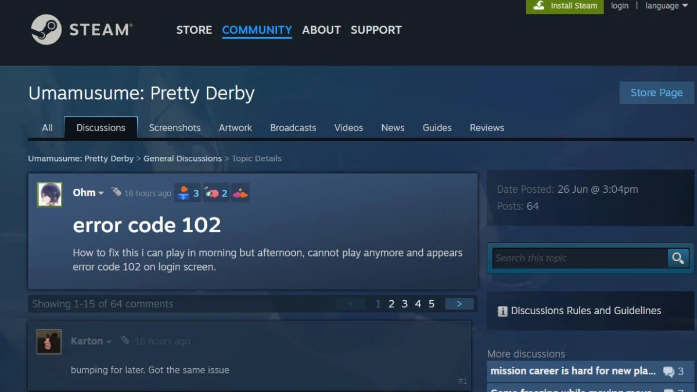Click the mouse icon beside Ohm's timestamp
This screenshot has height=392, width=697.
coord(116,192)
